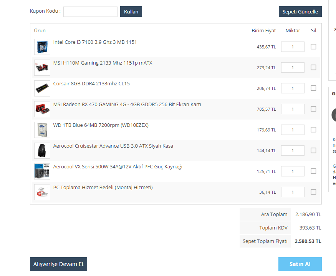Open Aerocool Cruisestar Advance USB 3.0 link
The width and height of the screenshot is (336, 276).
(113, 146)
